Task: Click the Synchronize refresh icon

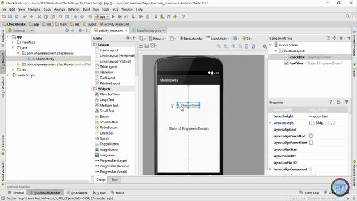Action: click(17, 17)
